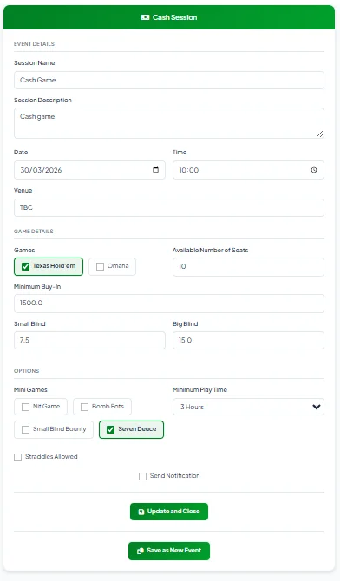Click the 'Minimum Play Time' label
The height and width of the screenshot is (581, 340).
199,390
